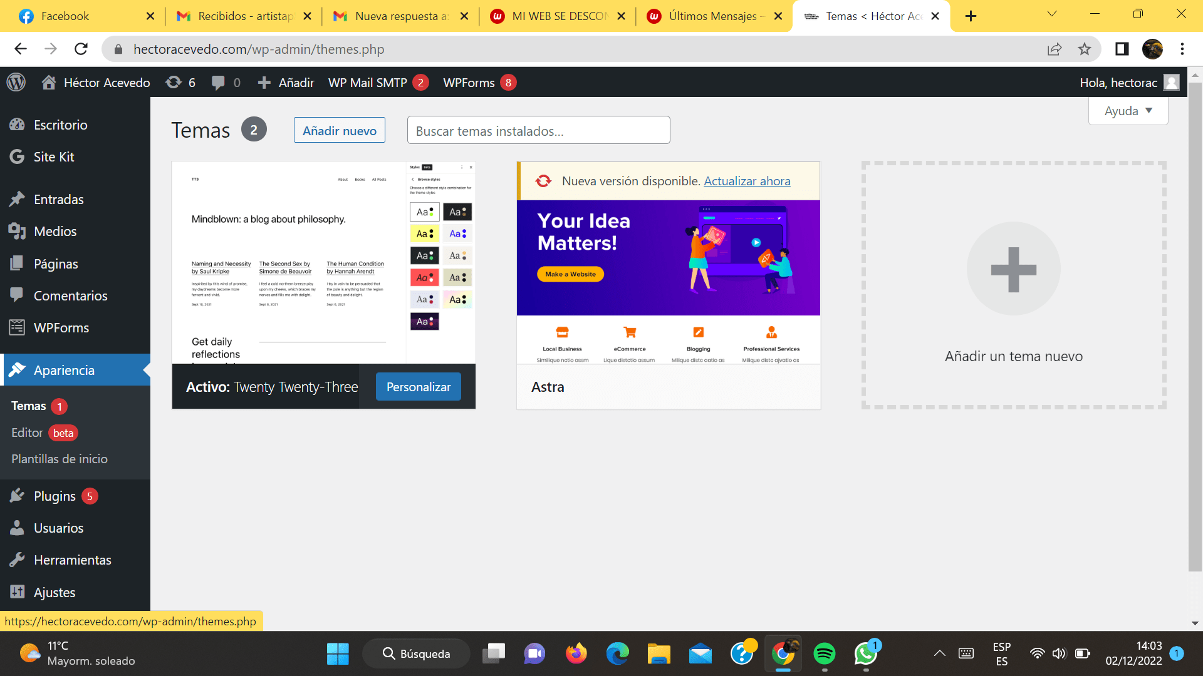Open user profile avatar next to Hola, hectorac
1203x676 pixels.
pos(1171,83)
